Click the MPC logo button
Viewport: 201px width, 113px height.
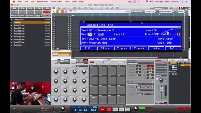coord(184,8)
